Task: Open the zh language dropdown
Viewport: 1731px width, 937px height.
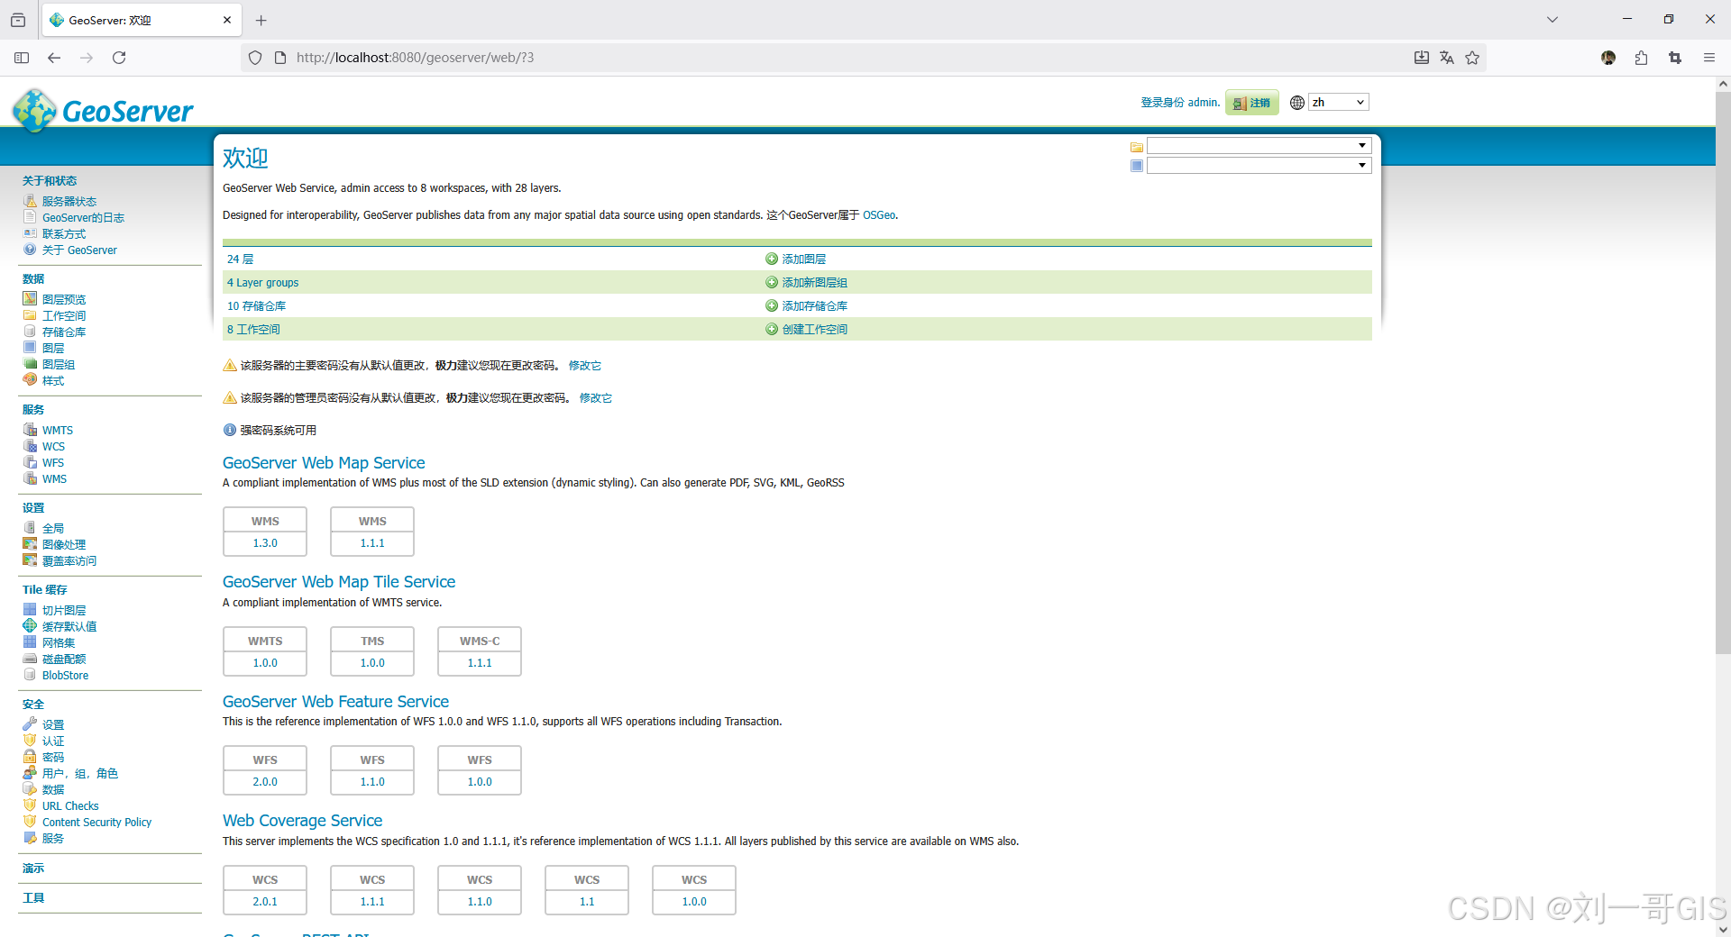Action: point(1339,103)
